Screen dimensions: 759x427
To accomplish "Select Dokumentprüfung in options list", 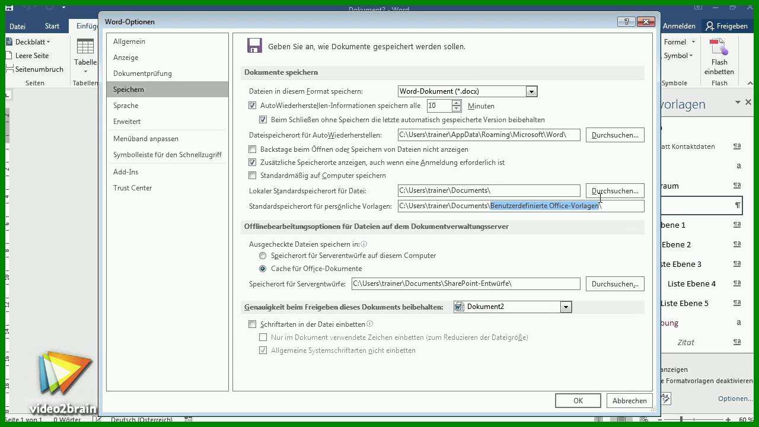I will point(167,74).
